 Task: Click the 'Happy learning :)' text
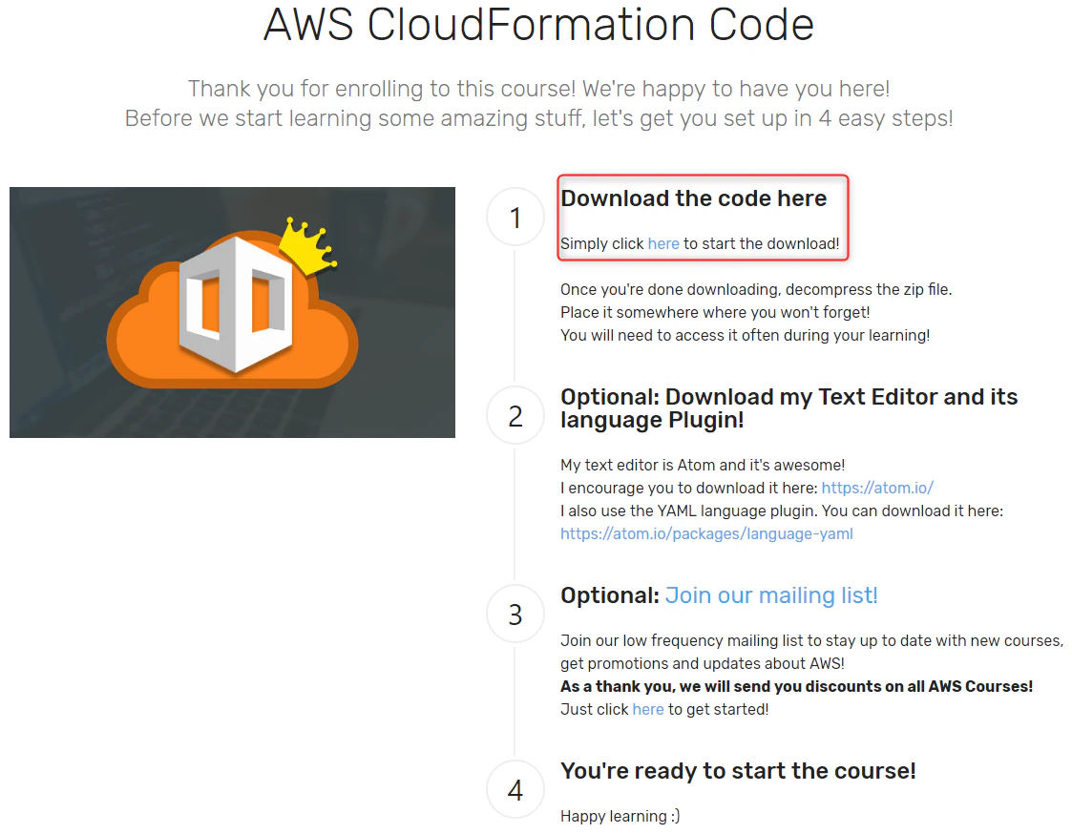pyautogui.click(x=620, y=816)
